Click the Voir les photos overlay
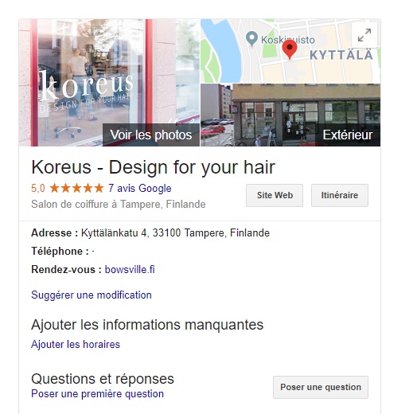 [151, 135]
